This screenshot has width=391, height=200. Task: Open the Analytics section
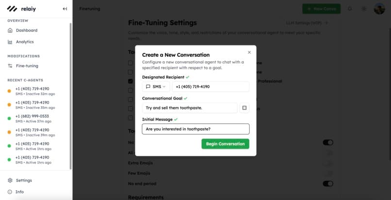(24, 42)
